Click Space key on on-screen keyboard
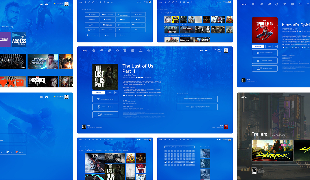The height and width of the screenshot is (180, 310). [x=180, y=162]
